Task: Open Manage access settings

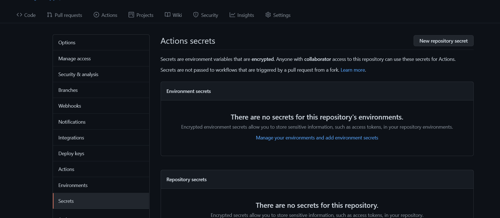Action: tap(101, 58)
